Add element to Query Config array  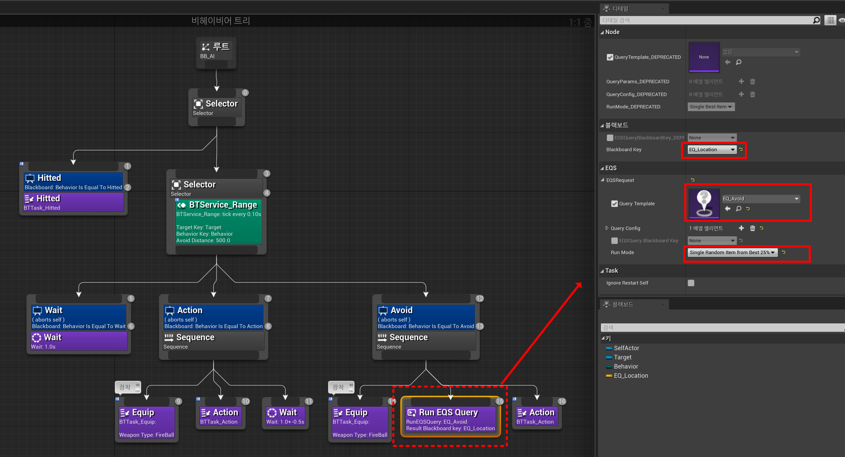pyautogui.click(x=741, y=228)
